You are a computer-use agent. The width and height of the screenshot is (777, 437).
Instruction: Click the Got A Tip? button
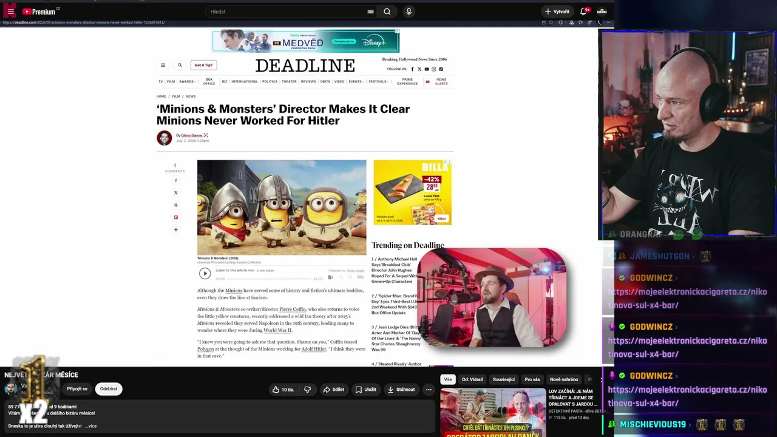(203, 65)
